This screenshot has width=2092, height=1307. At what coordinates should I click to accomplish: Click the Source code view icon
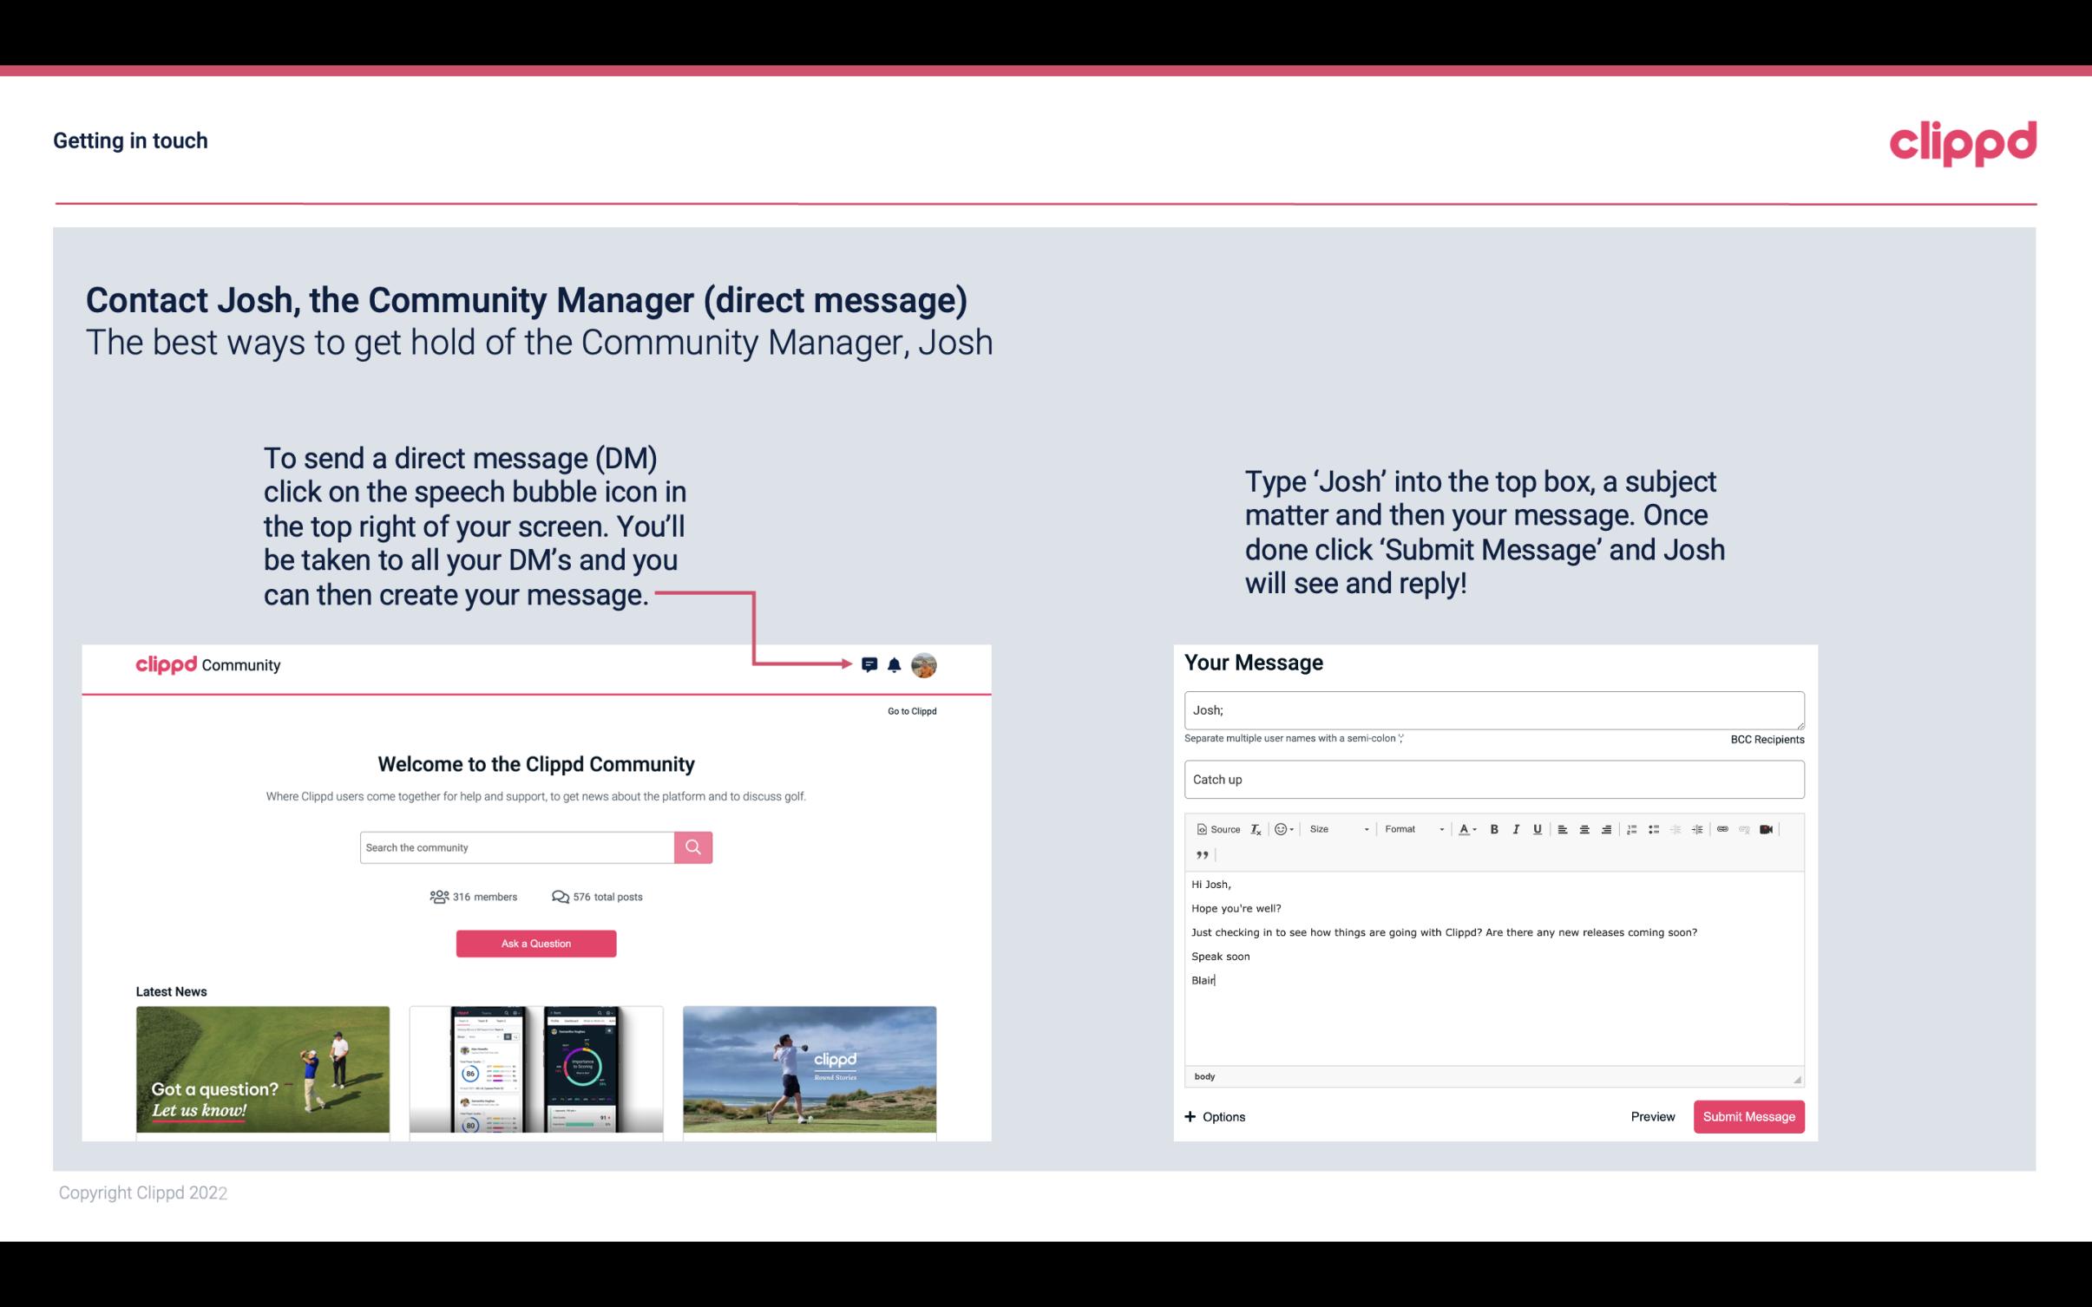(x=1216, y=828)
